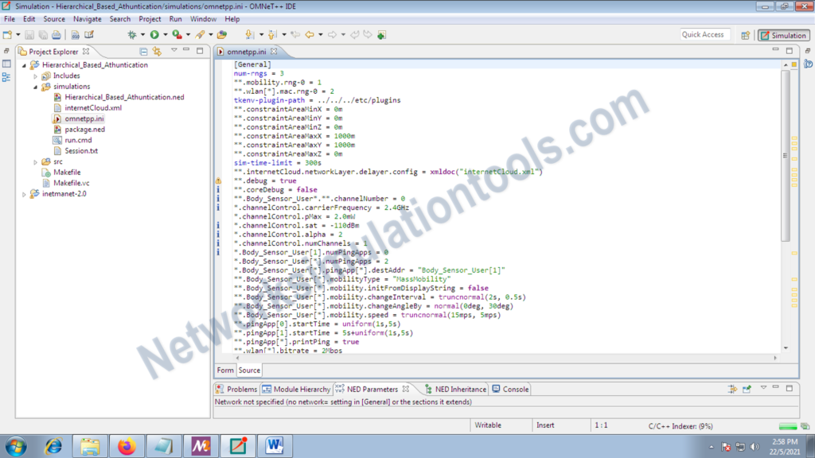Click the Simulation perspective button

click(783, 35)
